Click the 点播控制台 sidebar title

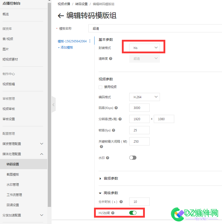coord(11,3)
